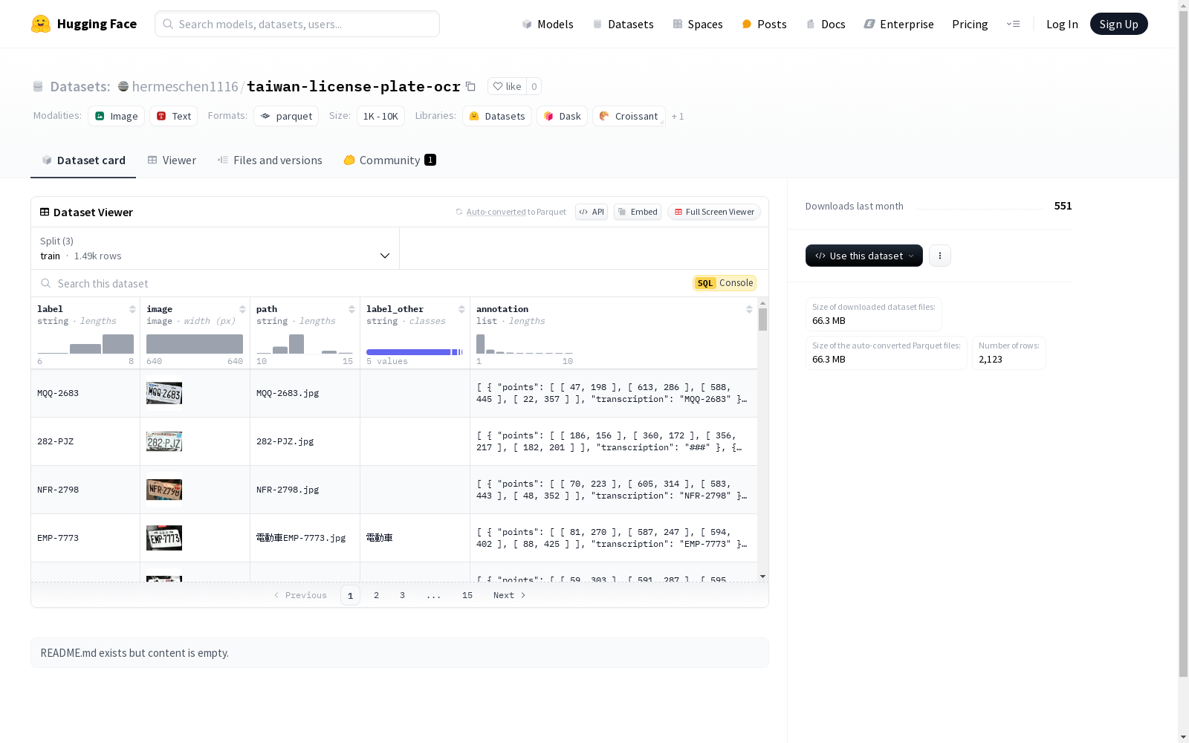Click the page scrollbar down arrow

(x=1184, y=737)
